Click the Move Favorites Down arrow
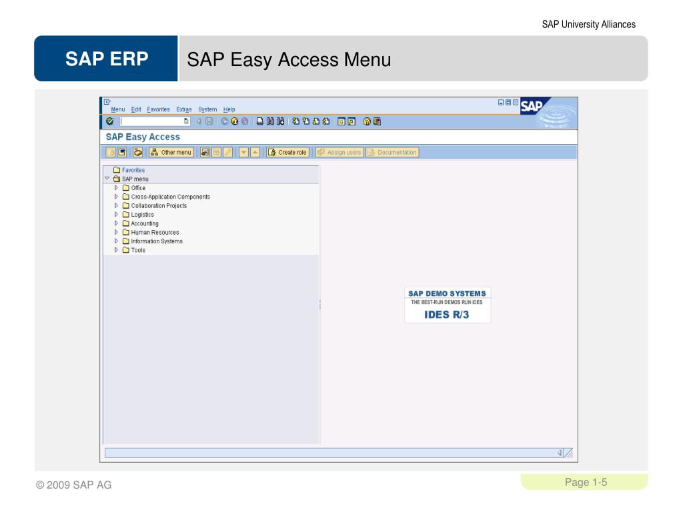 point(243,153)
